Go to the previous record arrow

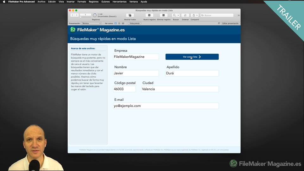pyautogui.click(x=73, y=15)
